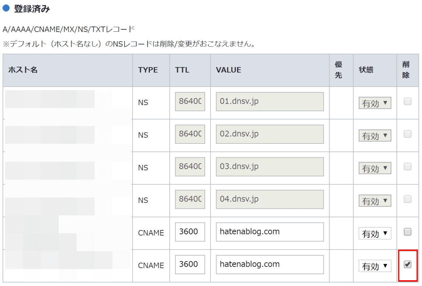Open the status dropdown for 03.dnsv.jp row
The width and height of the screenshot is (422, 286).
coord(374,168)
